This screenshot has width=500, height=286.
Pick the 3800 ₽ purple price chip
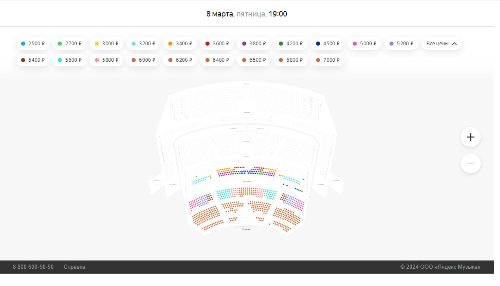254,44
